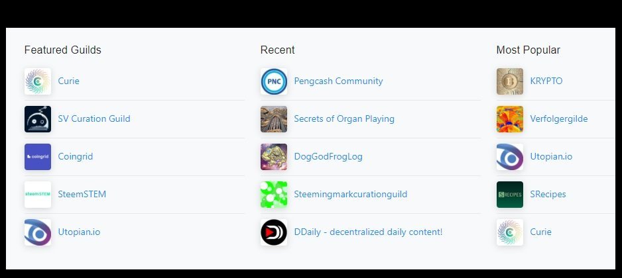Click the DogGodFrogLog frog image icon
This screenshot has width=622, height=278.
point(274,156)
